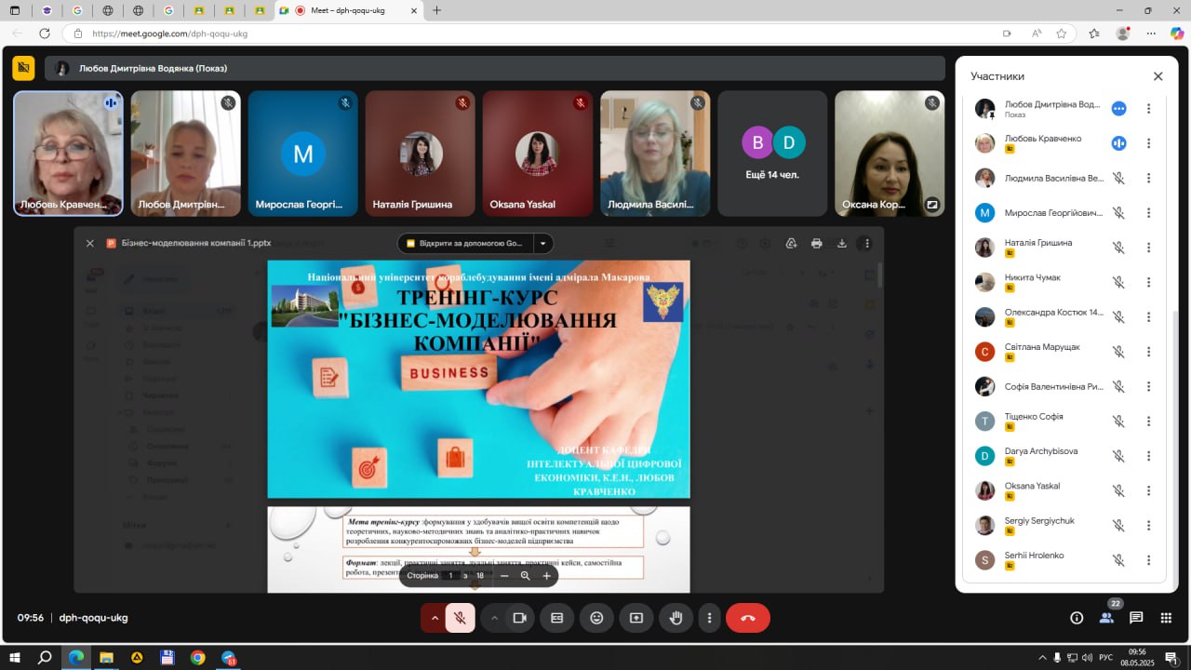Select the Мирослав Георгі... participant tile
The width and height of the screenshot is (1191, 670).
click(x=302, y=154)
